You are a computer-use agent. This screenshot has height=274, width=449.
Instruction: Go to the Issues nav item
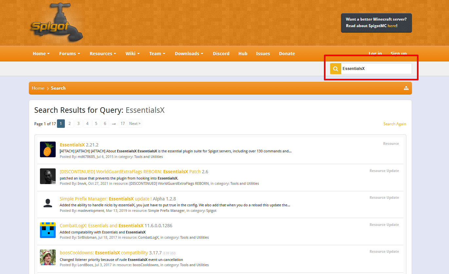(x=263, y=54)
